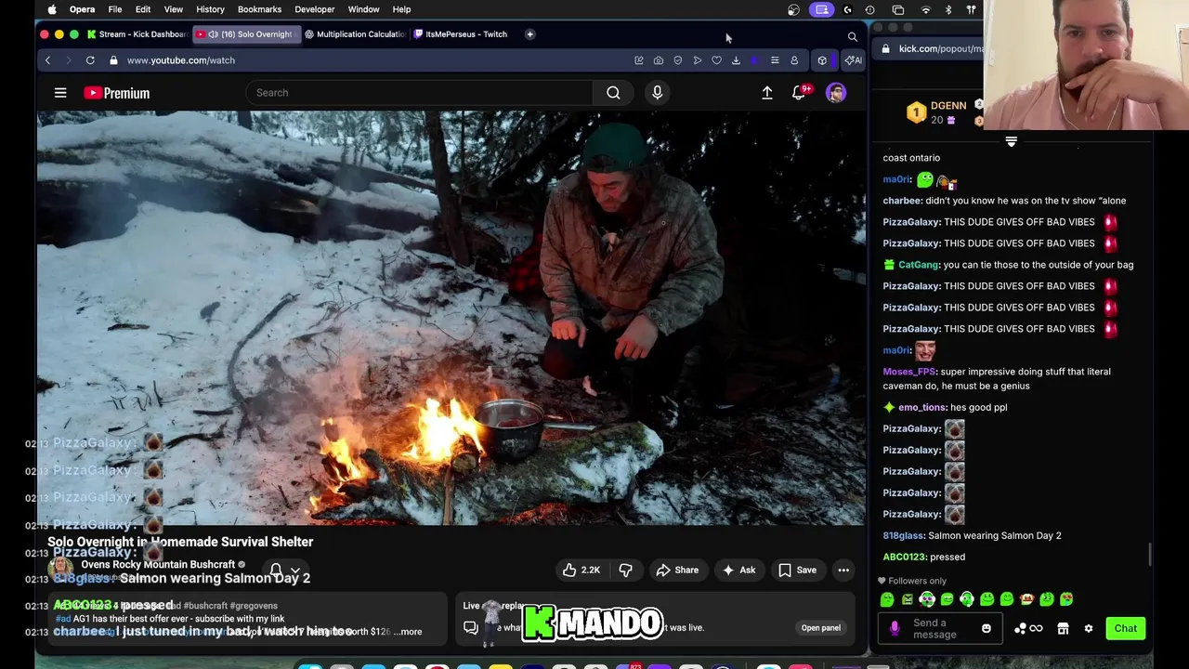Image resolution: width=1189 pixels, height=669 pixels.
Task: Expand notification options chevron dropdown
Action: [x=295, y=571]
